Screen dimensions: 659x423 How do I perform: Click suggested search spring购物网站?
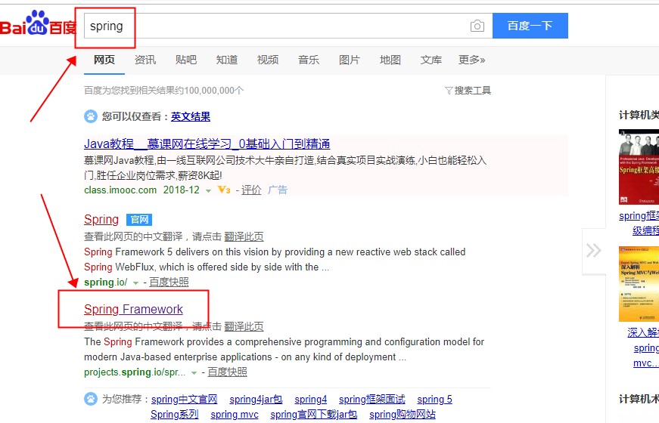[x=403, y=414]
